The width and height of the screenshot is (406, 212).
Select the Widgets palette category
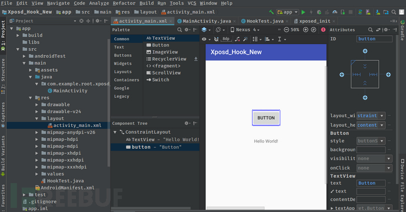(x=123, y=64)
